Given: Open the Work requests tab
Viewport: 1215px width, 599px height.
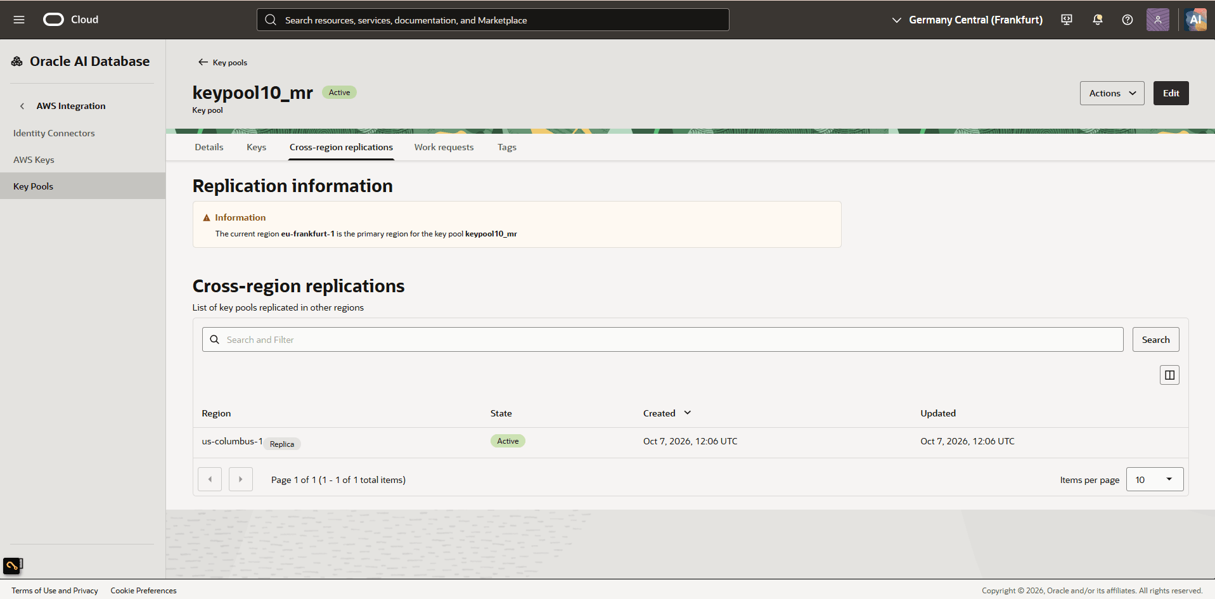Looking at the screenshot, I should (444, 147).
